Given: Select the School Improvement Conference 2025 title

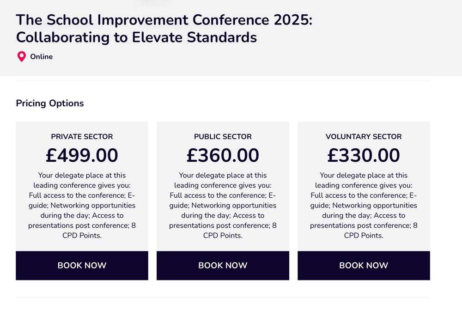Looking at the screenshot, I should (x=164, y=20).
